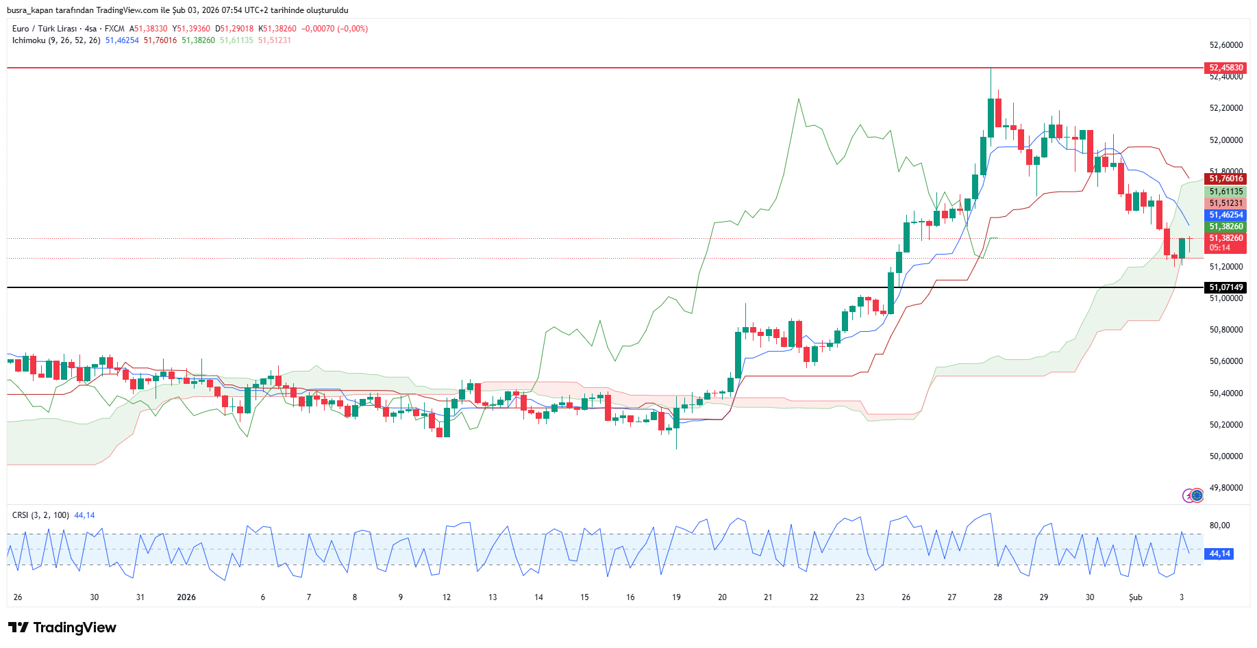Select the Ichimoku (9, 26, 52, 26) indicator legend
Image resolution: width=1257 pixels, height=648 pixels.
[56, 40]
